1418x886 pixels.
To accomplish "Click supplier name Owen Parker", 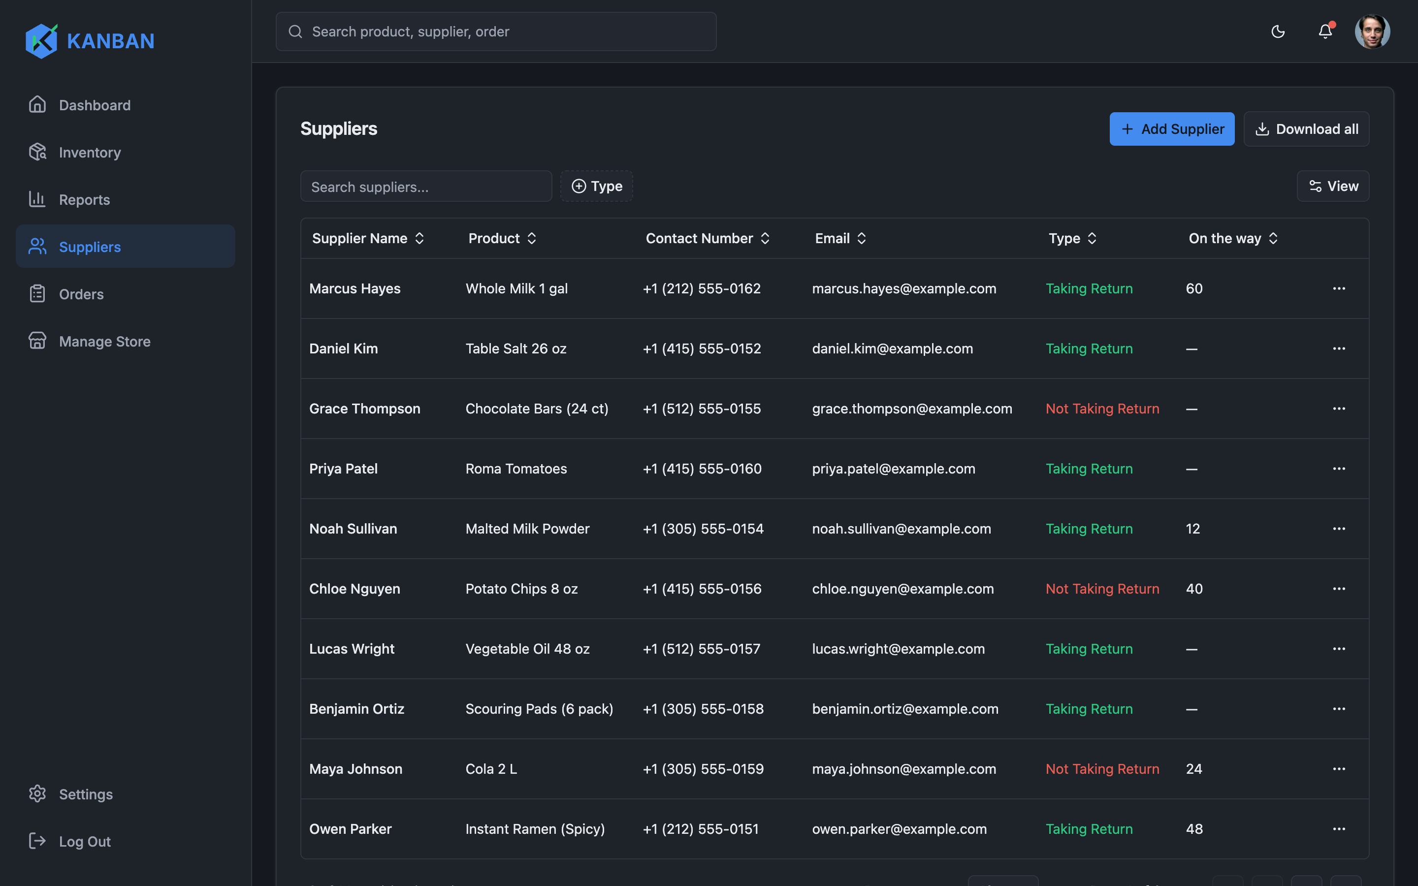I will coord(351,829).
